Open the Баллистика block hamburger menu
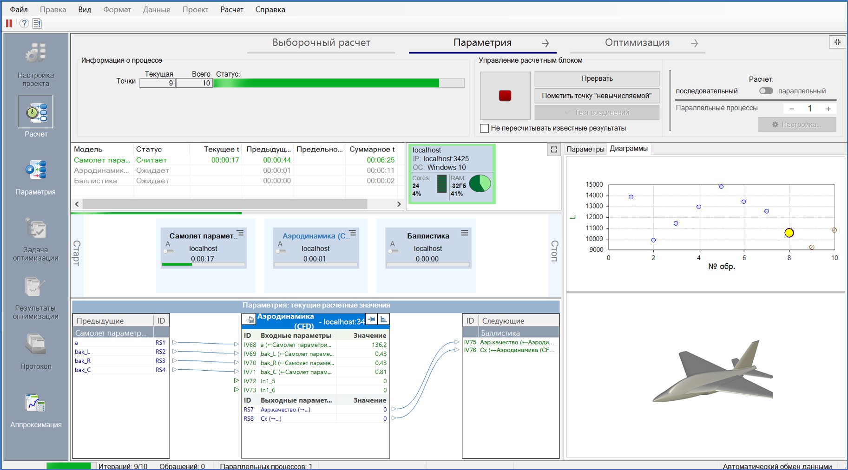Viewport: 848px width, 470px height. coord(464,233)
